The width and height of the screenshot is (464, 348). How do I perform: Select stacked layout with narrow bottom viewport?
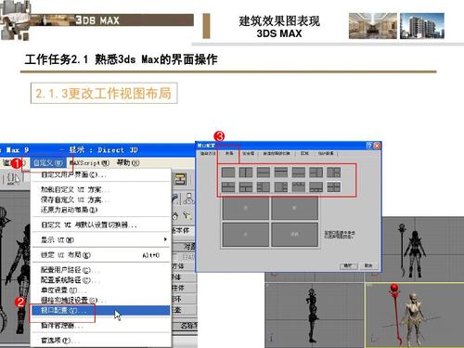click(x=299, y=172)
